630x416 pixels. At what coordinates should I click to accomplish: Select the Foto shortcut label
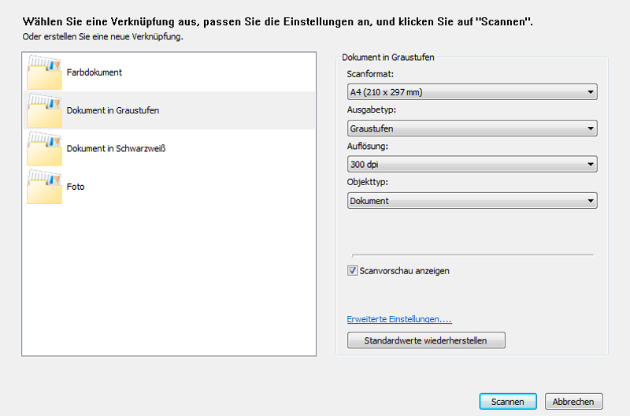(x=76, y=187)
